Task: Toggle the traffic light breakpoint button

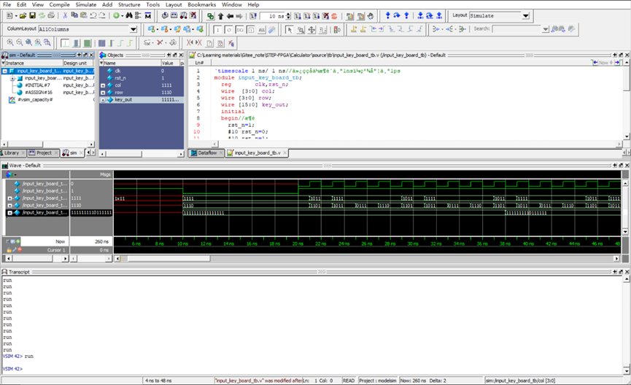Action: click(x=337, y=30)
